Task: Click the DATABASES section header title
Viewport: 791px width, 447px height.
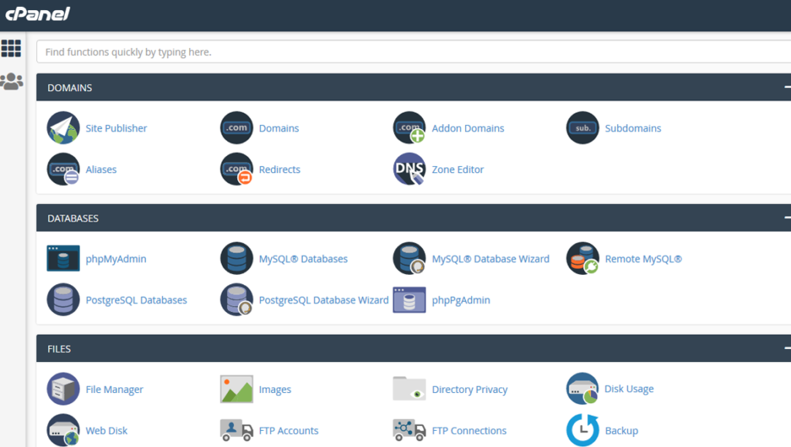Action: (73, 218)
